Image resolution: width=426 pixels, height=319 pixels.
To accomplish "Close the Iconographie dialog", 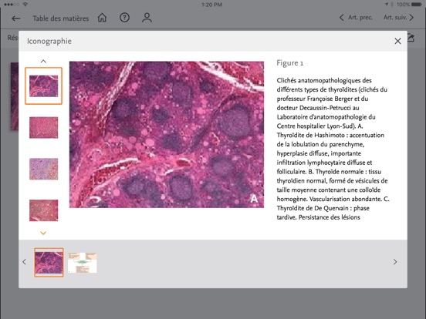I will pyautogui.click(x=397, y=41).
